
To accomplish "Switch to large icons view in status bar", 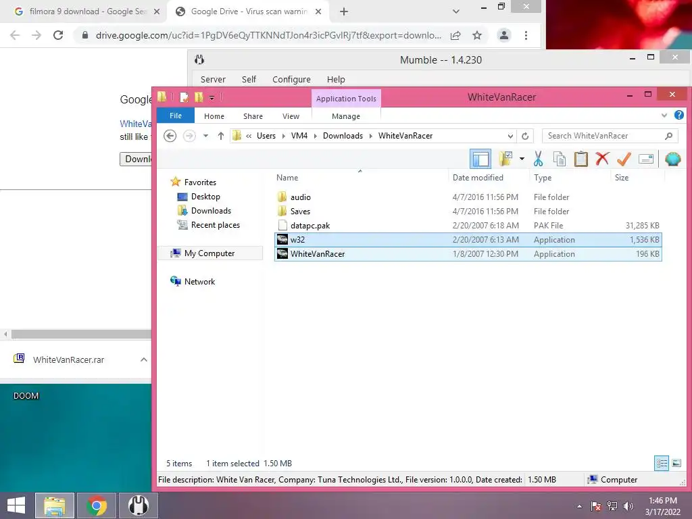I will click(676, 463).
